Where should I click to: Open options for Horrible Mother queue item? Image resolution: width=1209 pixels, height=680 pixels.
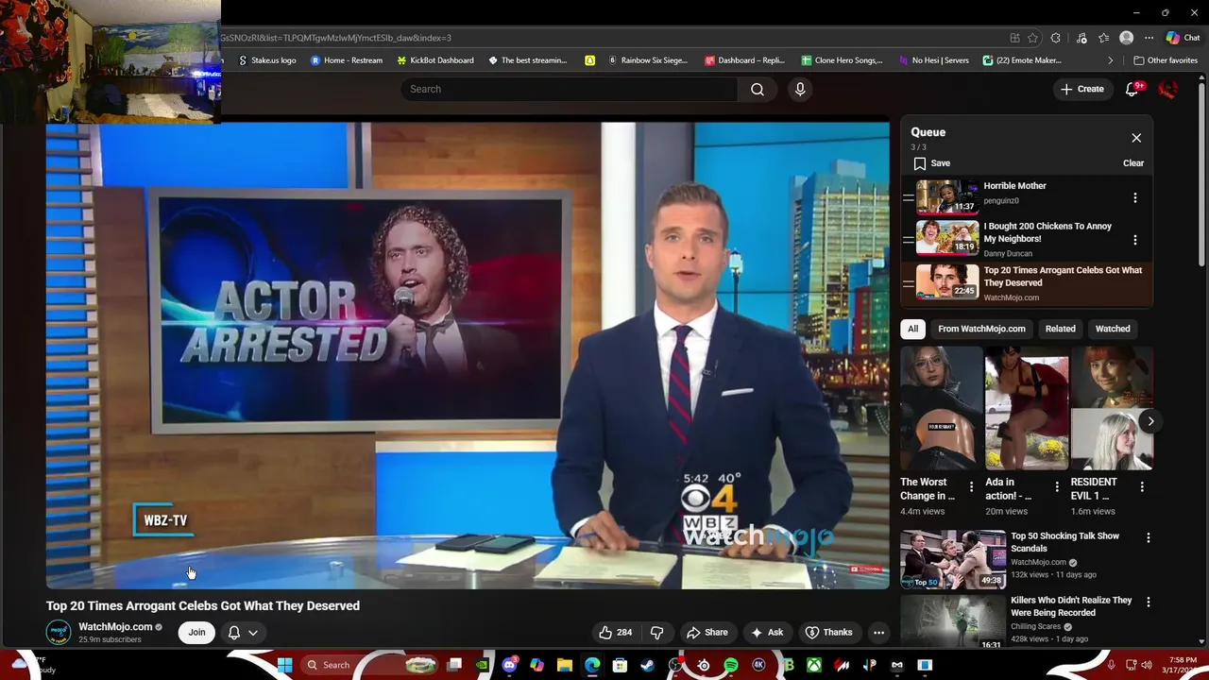click(1135, 198)
